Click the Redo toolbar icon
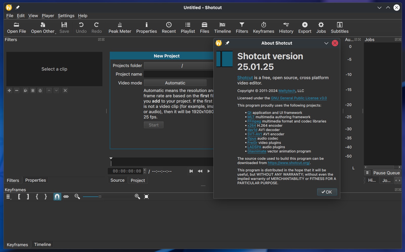This screenshot has height=252, width=405. pos(97,28)
